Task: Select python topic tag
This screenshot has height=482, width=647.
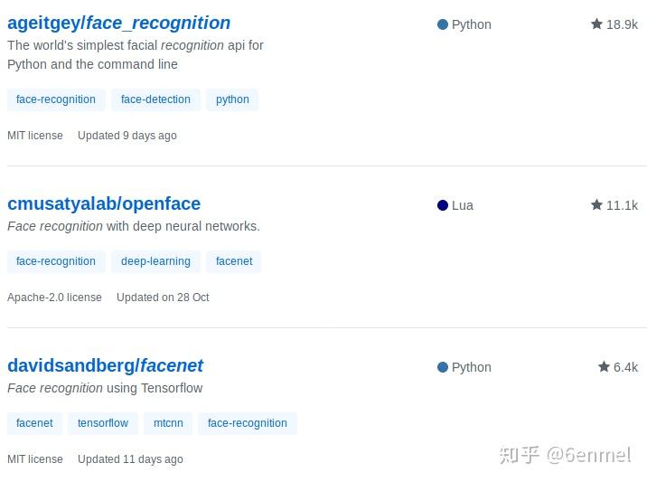Action: pos(232,99)
